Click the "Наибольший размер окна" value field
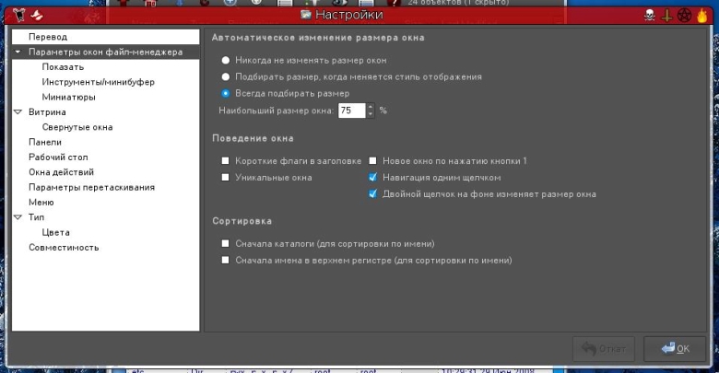 tap(352, 111)
